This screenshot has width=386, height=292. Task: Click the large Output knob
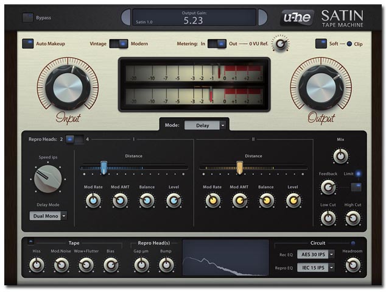tap(321, 87)
